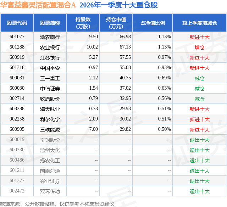
Task: Click the 较上季度增减仓 column header
Action: point(200,23)
